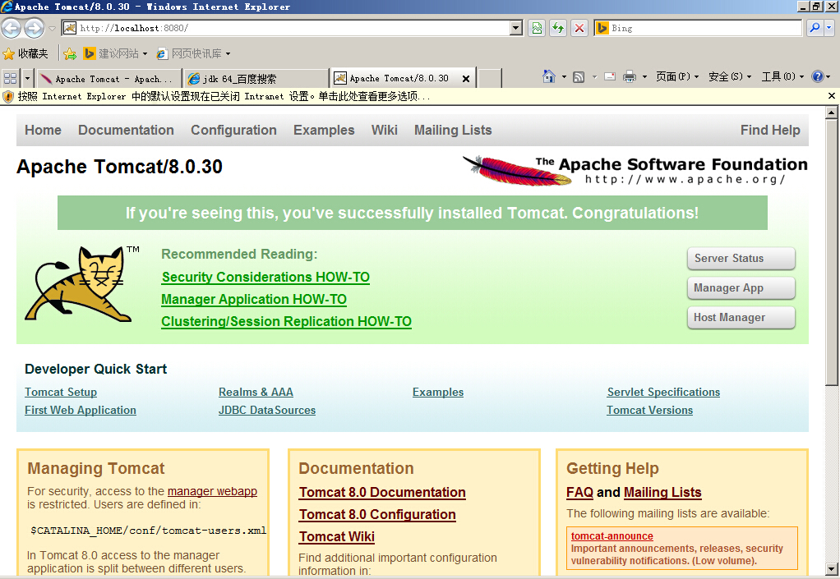Open Documentation in Tomcat nav bar
This screenshot has height=579, width=840.
pyautogui.click(x=126, y=130)
